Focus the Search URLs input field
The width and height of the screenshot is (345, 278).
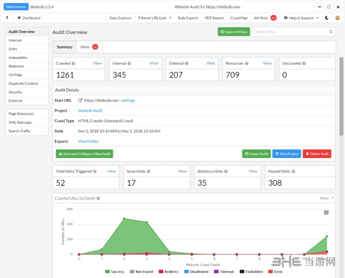tap(294, 32)
